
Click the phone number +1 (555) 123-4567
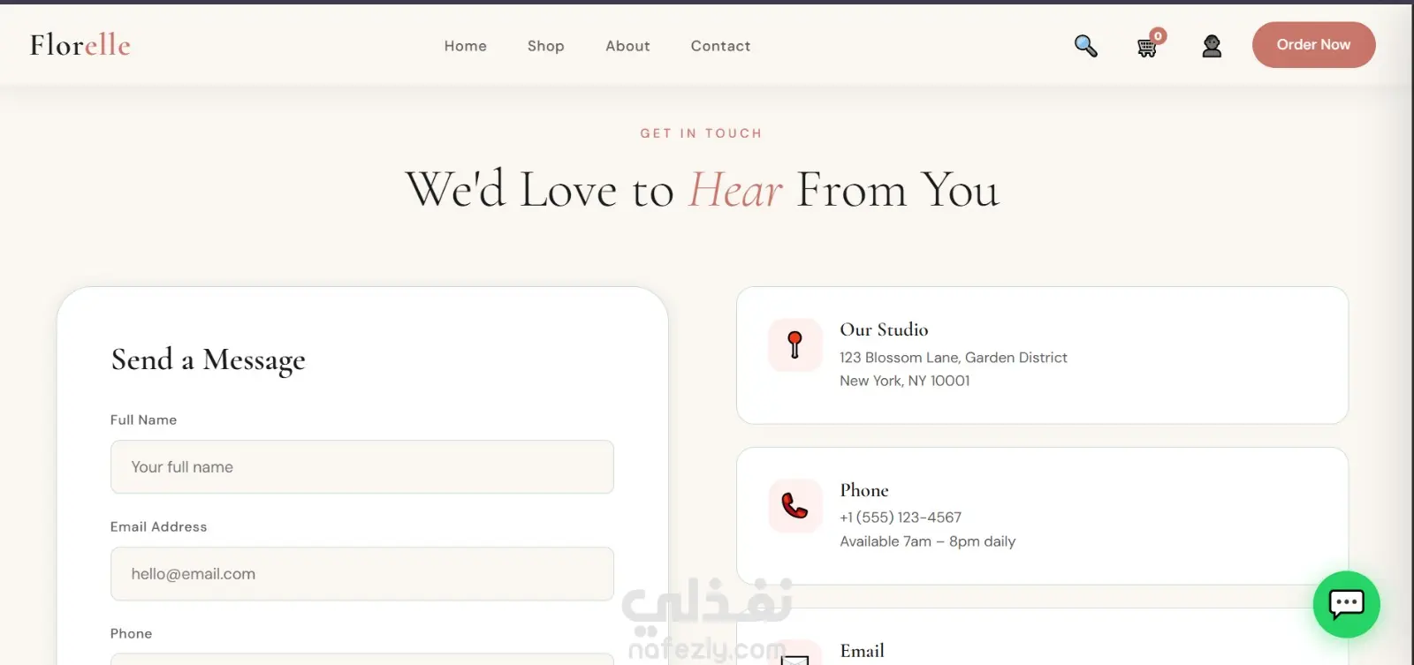[x=901, y=518]
